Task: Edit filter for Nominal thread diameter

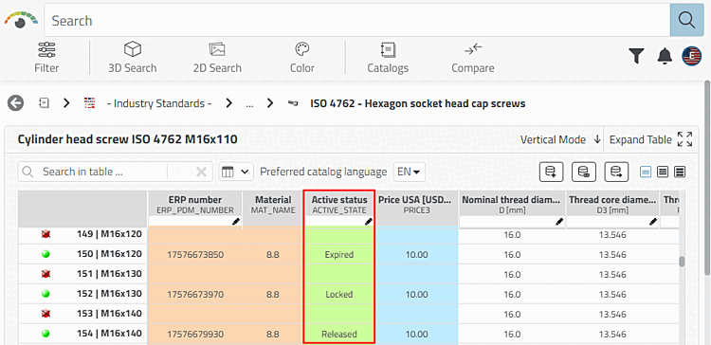Action: click(x=559, y=221)
